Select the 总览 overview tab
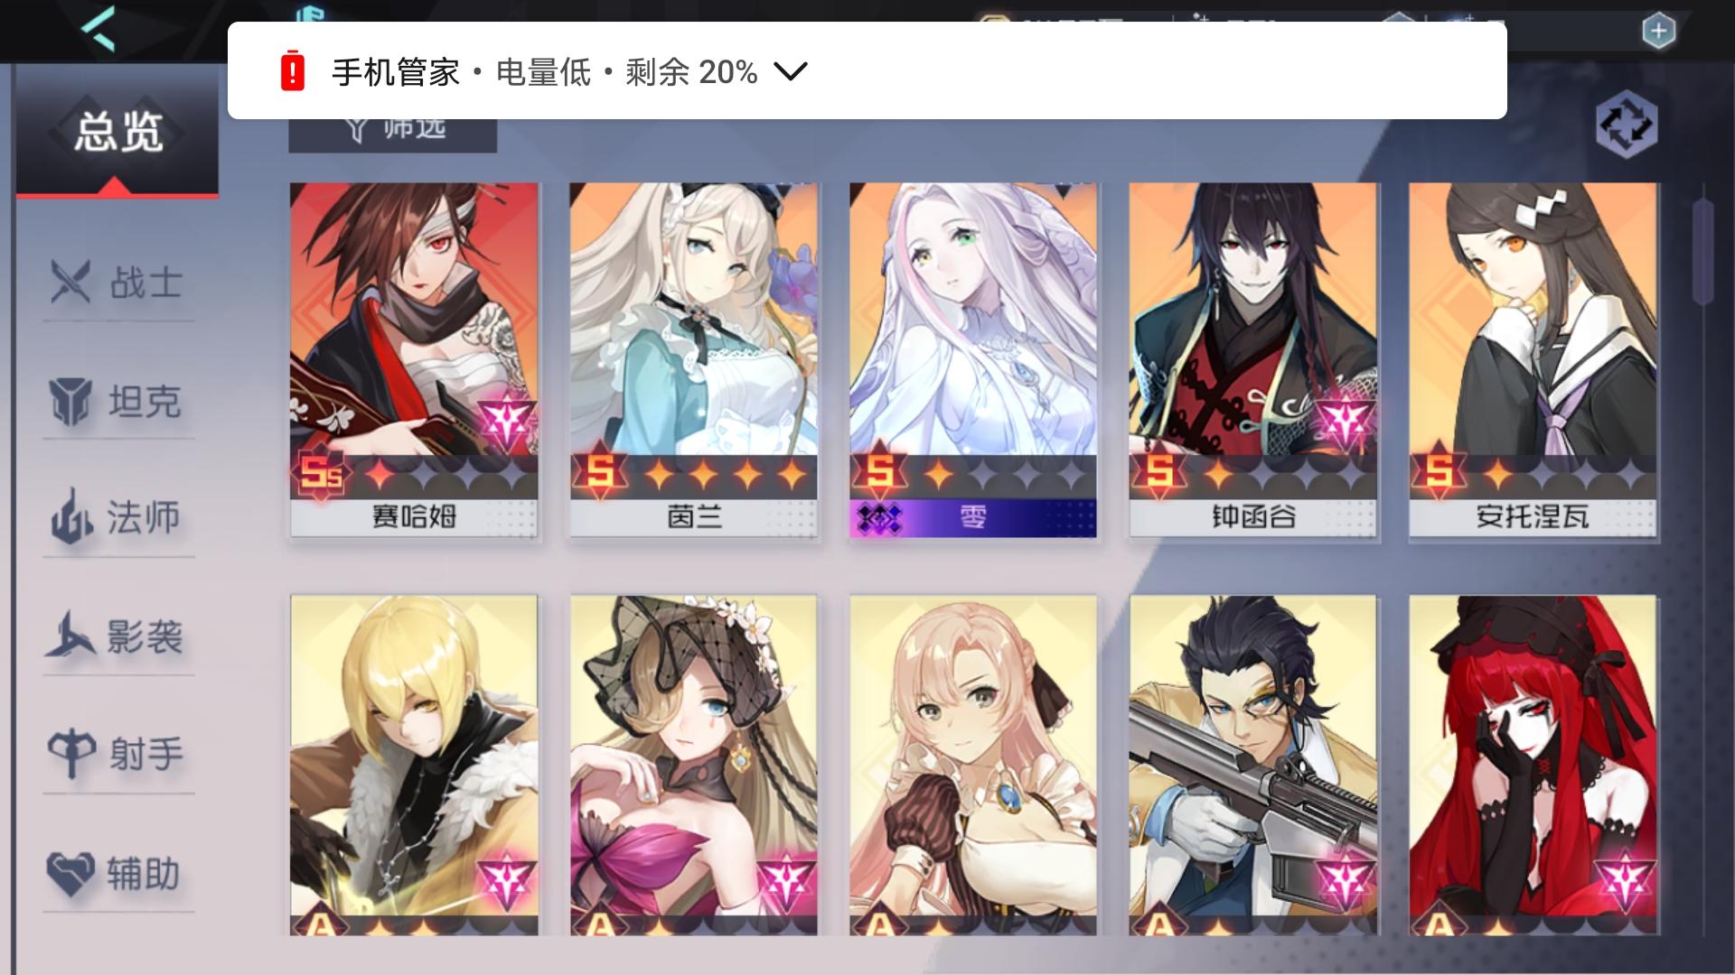1735x975 pixels. point(117,133)
